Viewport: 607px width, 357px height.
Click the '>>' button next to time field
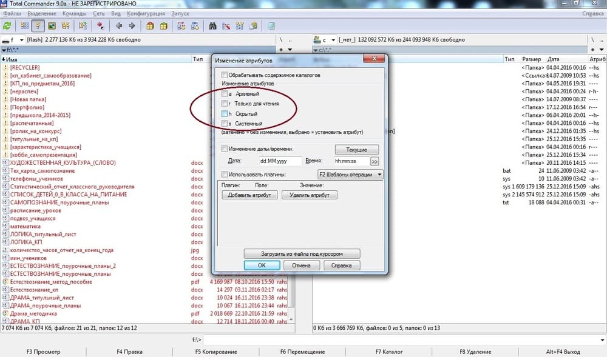point(375,161)
